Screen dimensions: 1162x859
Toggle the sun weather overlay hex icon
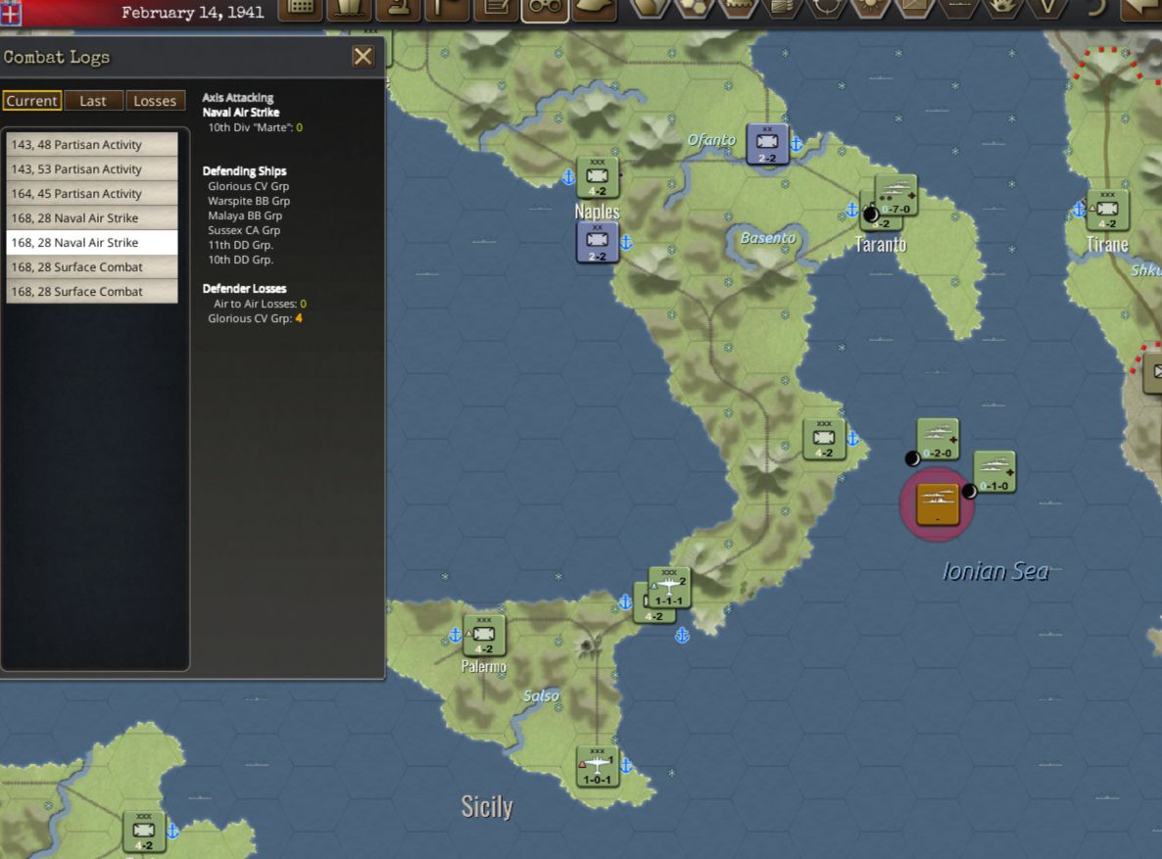[x=870, y=9]
